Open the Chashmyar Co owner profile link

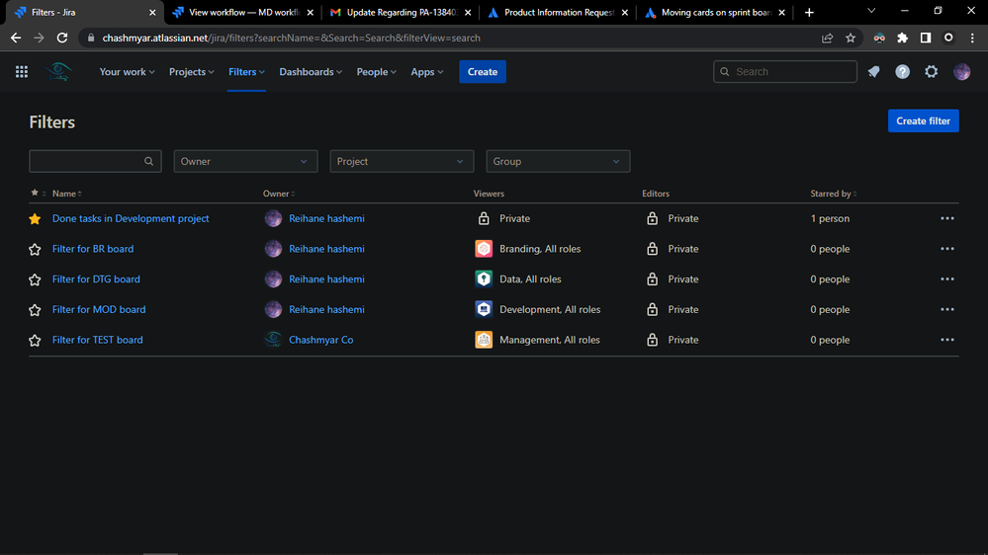320,339
